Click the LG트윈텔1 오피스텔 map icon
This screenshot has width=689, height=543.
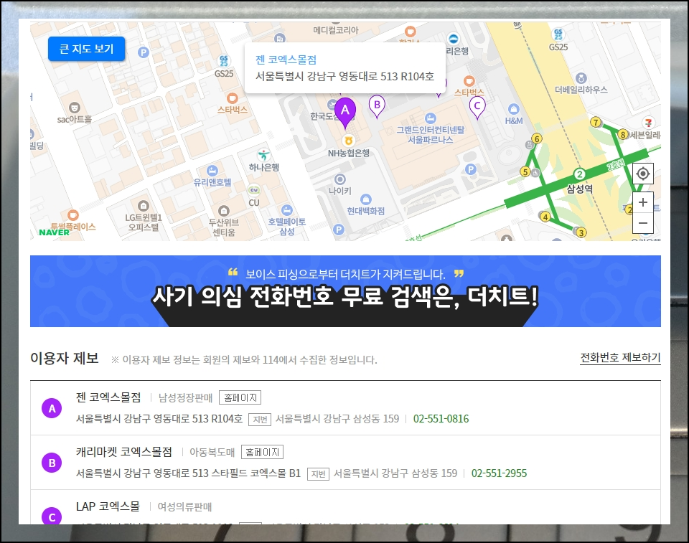(x=144, y=206)
